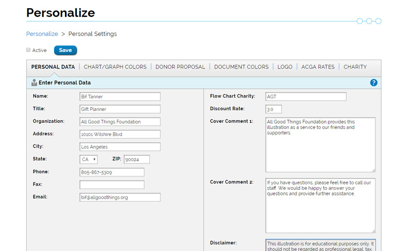Open the ACGA Rates tab
407x251 pixels.
(318, 67)
